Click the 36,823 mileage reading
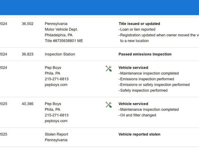Viewport: 199px width, 149px height. coord(27,54)
